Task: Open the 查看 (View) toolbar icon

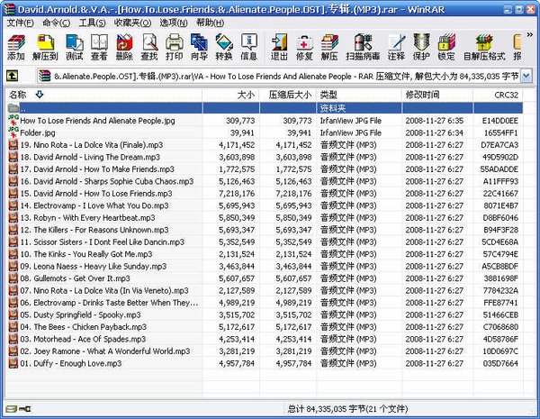Action: tap(99, 47)
